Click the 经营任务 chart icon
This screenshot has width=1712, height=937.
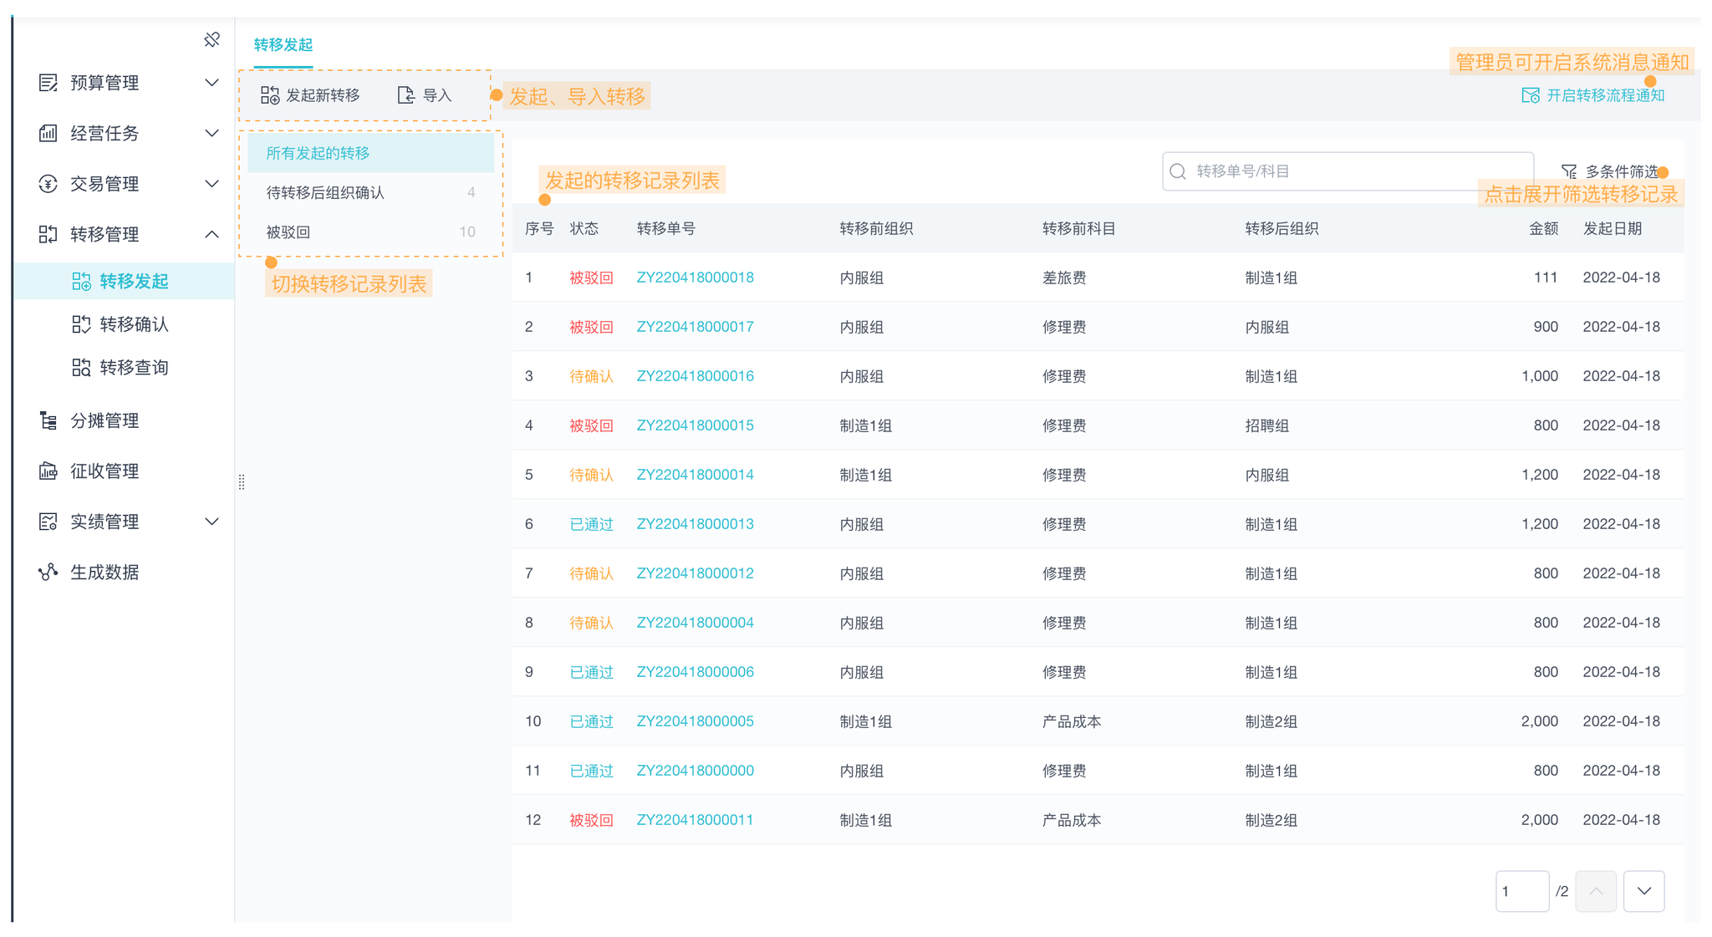(48, 133)
